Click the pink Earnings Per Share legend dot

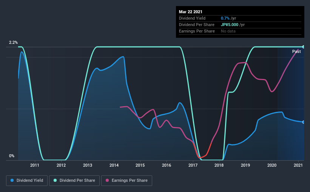point(107,180)
